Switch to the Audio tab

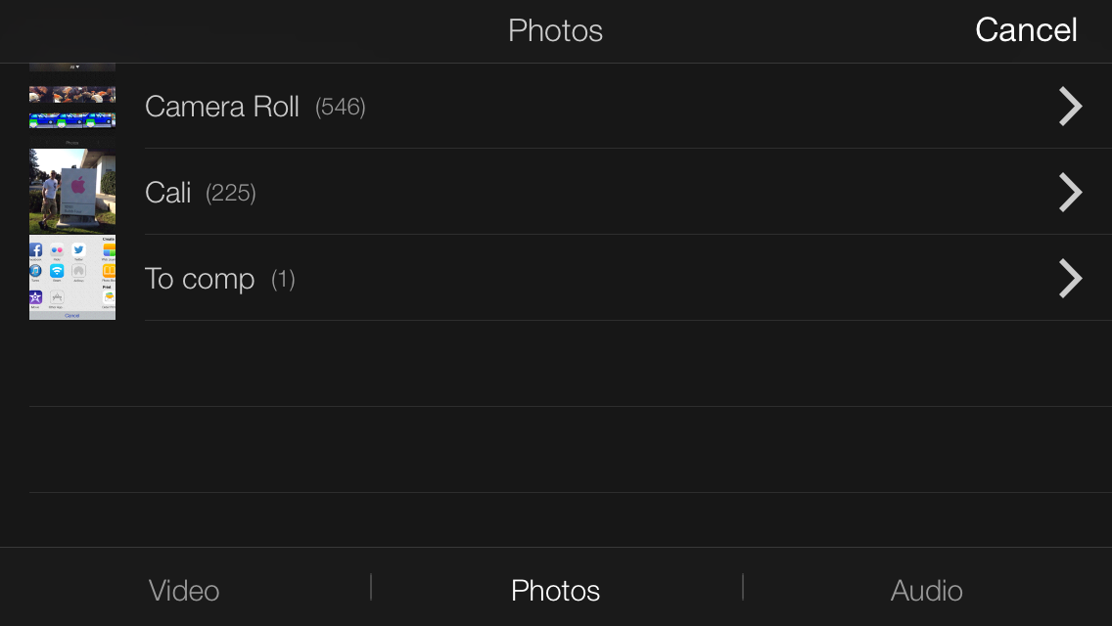[926, 591]
